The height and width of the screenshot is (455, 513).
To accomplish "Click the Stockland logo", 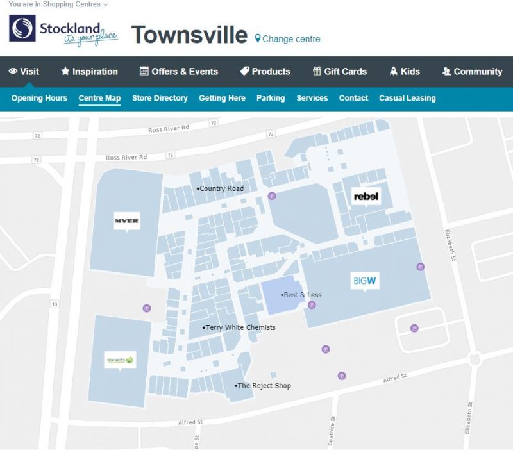I will coord(63,30).
